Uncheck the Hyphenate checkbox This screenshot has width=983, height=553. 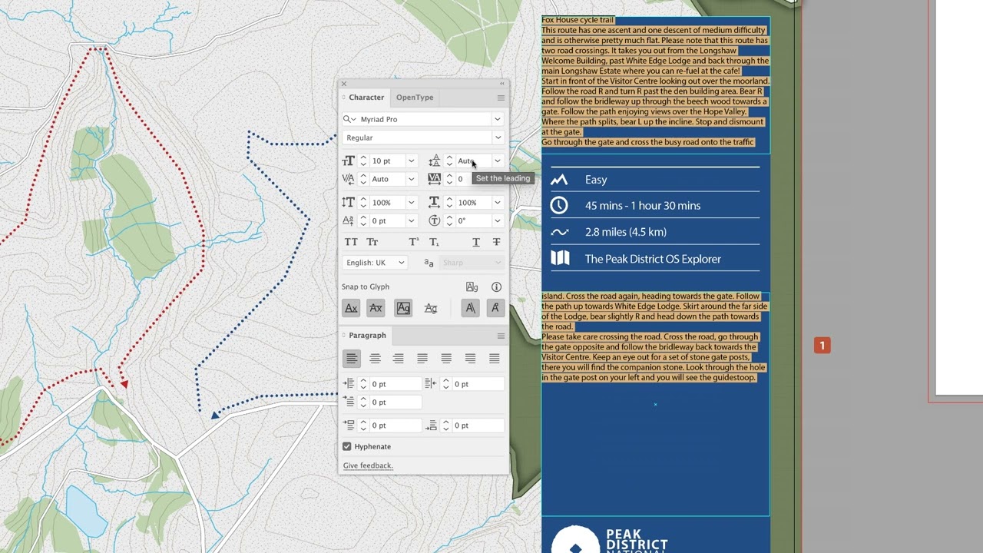[x=347, y=446]
